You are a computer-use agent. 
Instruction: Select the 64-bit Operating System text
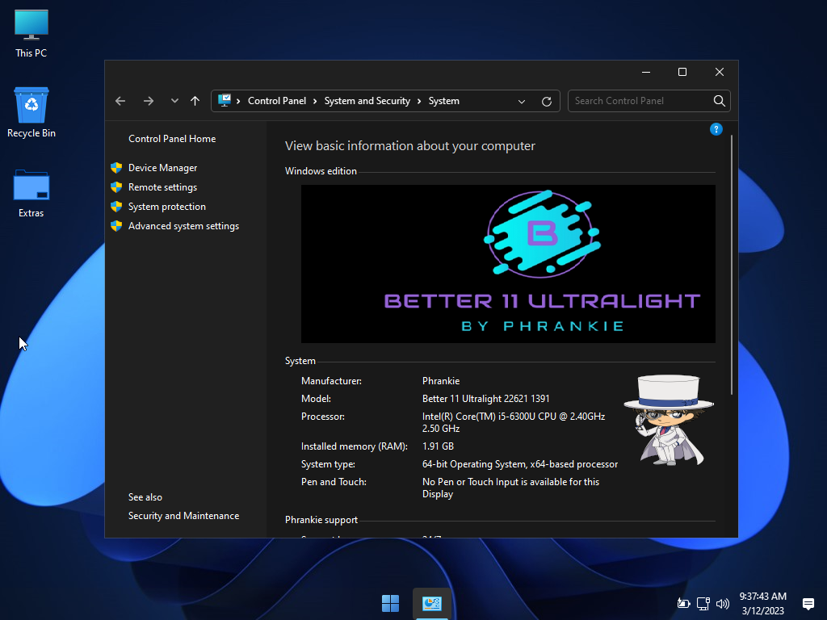pos(519,464)
